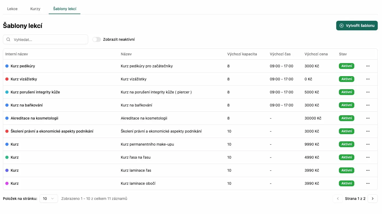Expand the items per page dropdown
The width and height of the screenshot is (382, 214).
48,199
